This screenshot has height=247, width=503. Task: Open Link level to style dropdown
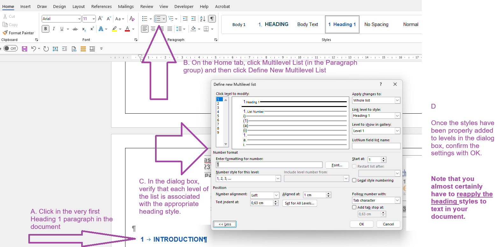click(397, 116)
